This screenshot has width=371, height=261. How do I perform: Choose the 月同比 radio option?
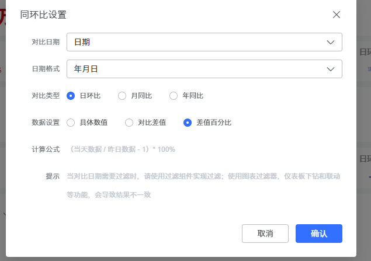(x=122, y=96)
